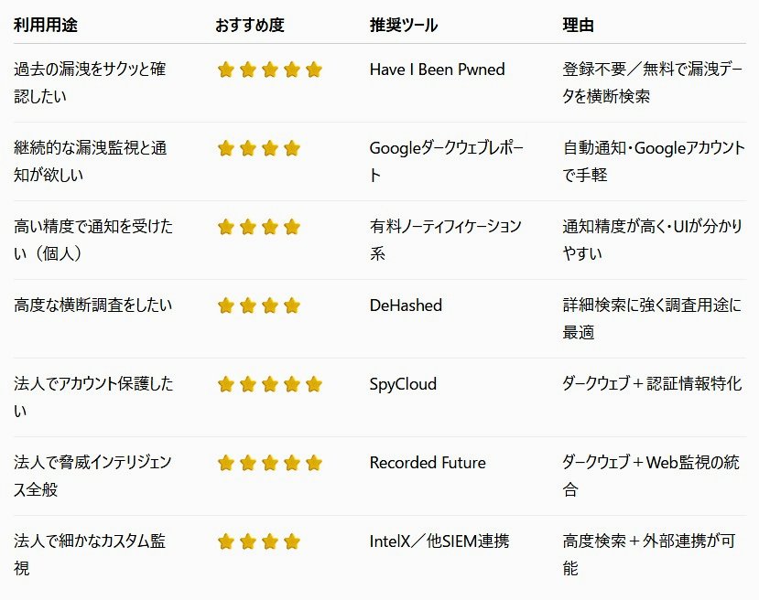The width and height of the screenshot is (759, 600).
Task: Click the IntelX／他SIEM連携 tool cell
Action: [439, 541]
